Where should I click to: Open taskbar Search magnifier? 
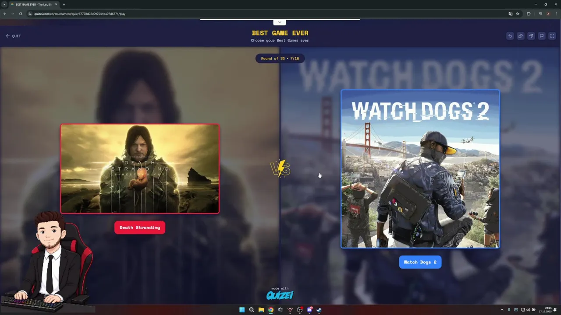click(x=252, y=310)
